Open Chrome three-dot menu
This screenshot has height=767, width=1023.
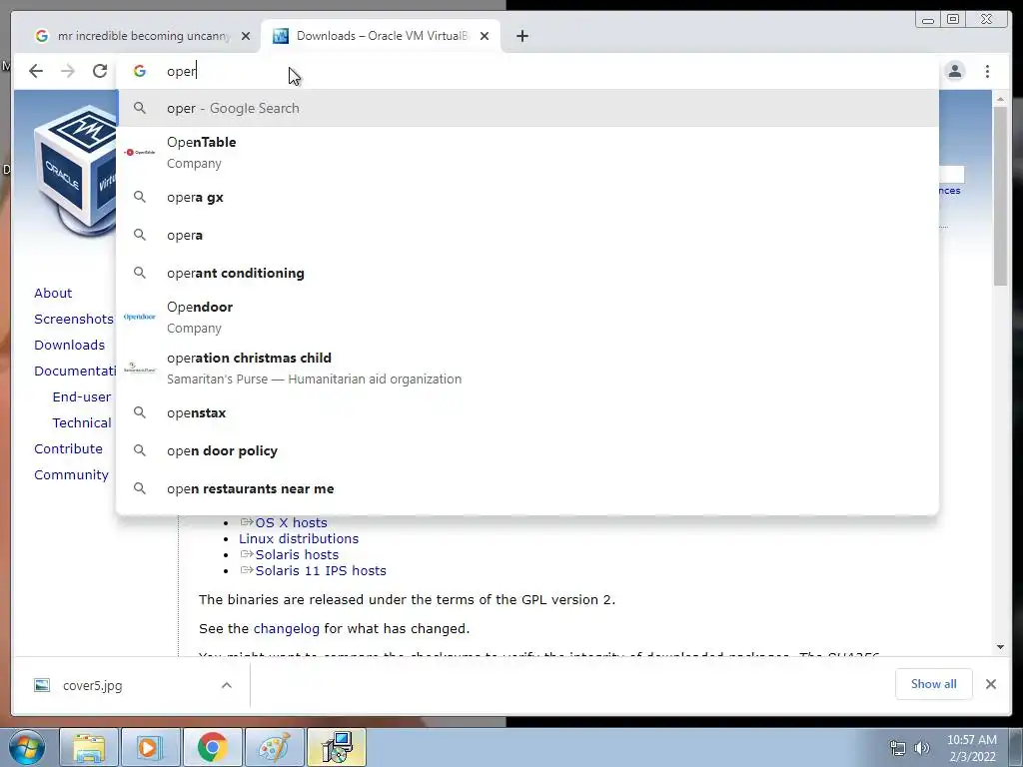988,71
